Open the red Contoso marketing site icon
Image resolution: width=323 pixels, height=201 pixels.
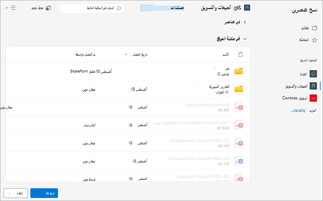(x=313, y=98)
